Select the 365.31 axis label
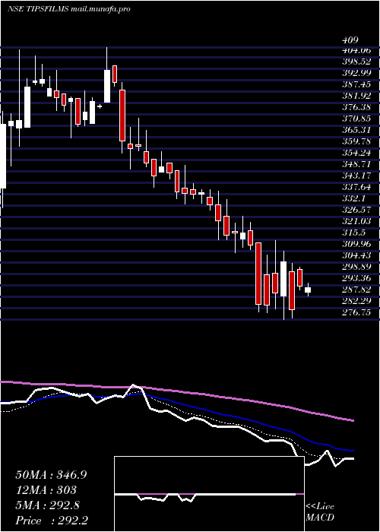The height and width of the screenshot is (532, 380). [356, 130]
